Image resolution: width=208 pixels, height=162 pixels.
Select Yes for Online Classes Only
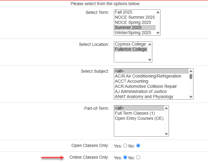click(x=125, y=157)
